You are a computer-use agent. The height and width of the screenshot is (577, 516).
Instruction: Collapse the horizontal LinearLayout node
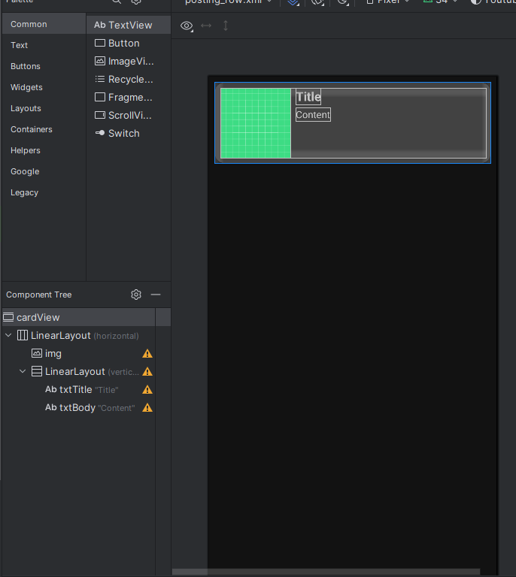(x=8, y=335)
